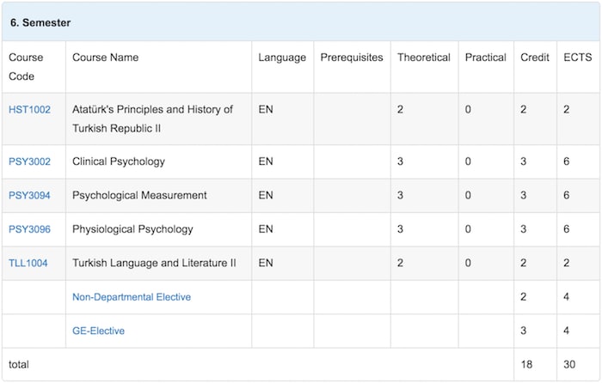Viewport: 602px width, 383px height.
Task: Click the Course Name column header
Action: click(x=105, y=58)
